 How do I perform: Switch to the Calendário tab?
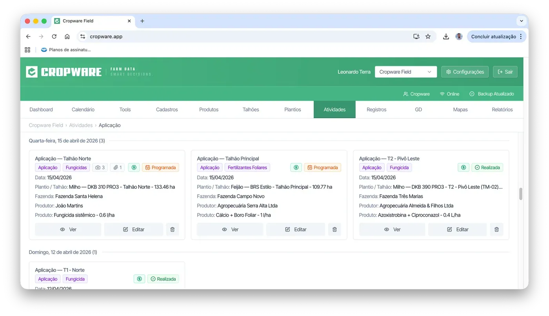pyautogui.click(x=83, y=110)
